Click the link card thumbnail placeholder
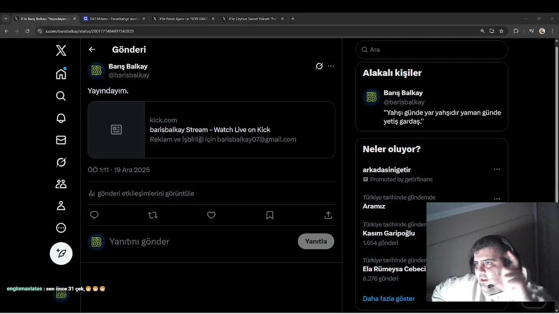559x314 pixels. tap(116, 130)
